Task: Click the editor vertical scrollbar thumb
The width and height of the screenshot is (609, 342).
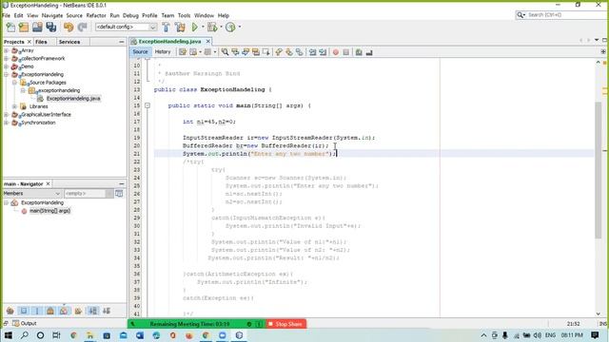Action: 599,170
